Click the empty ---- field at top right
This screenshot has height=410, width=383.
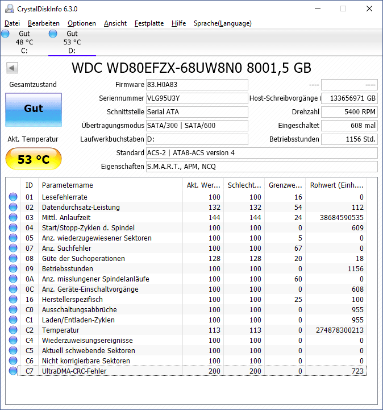(x=349, y=85)
